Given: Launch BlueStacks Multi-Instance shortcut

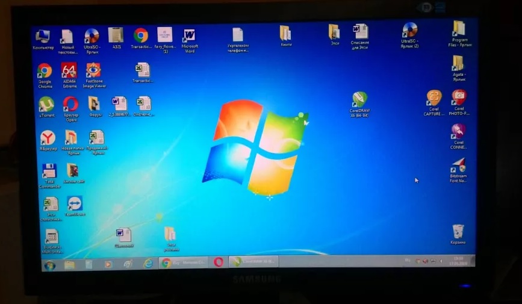Looking at the screenshot, I should tap(52, 241).
